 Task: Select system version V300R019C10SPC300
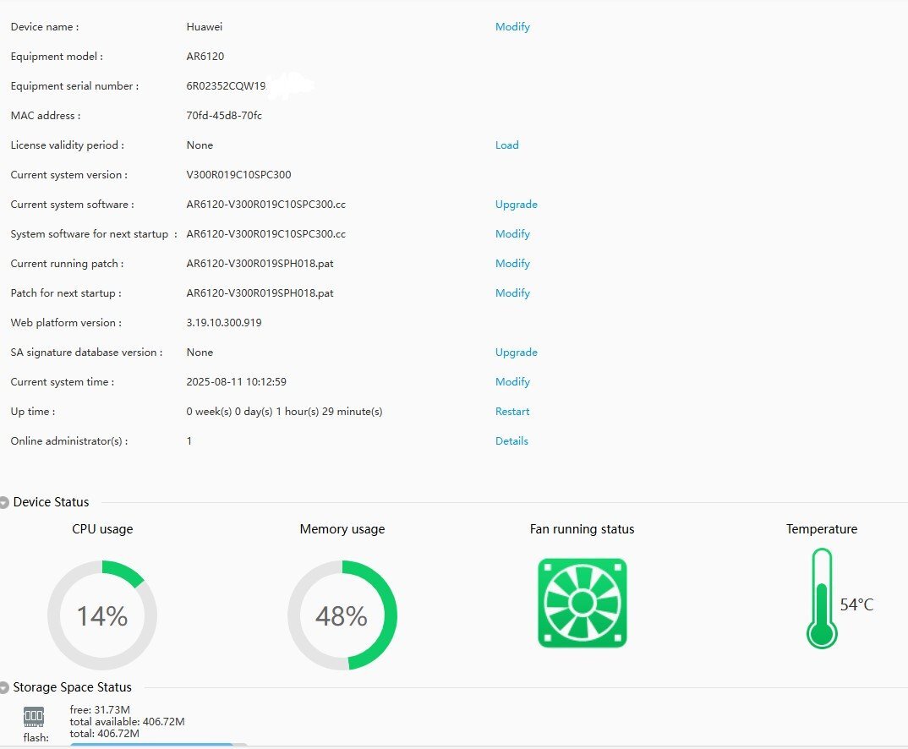(238, 175)
